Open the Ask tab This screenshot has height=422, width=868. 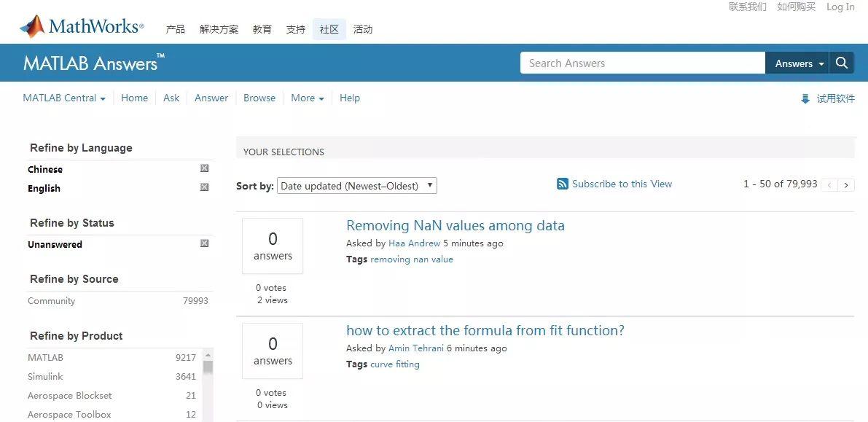tap(171, 98)
